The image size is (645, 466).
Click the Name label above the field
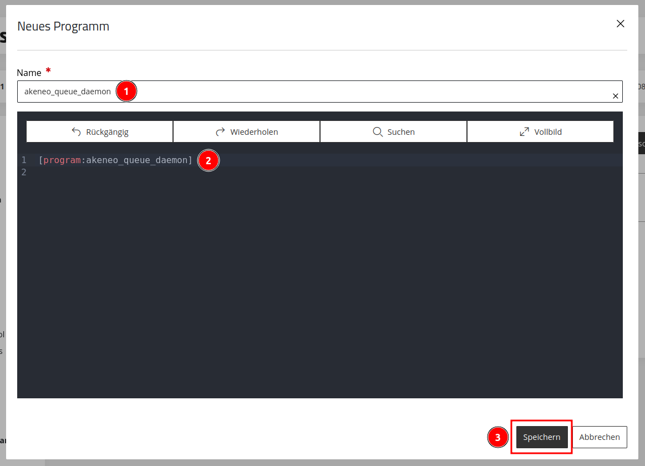point(29,73)
